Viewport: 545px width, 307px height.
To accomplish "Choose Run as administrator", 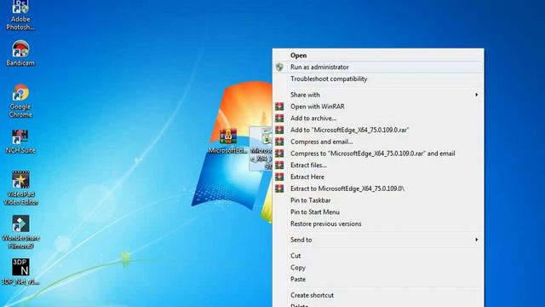I will click(378, 67).
